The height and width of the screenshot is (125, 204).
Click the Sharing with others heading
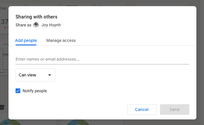click(36, 17)
